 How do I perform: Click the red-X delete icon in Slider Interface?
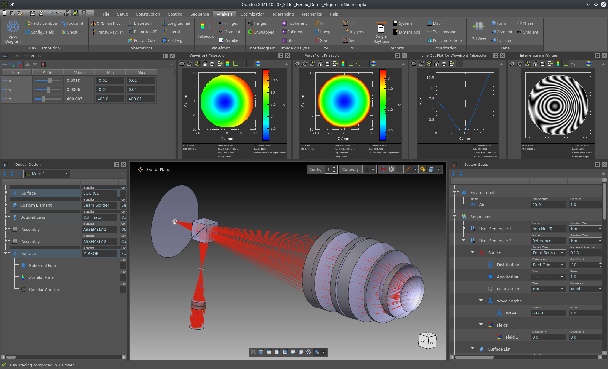tap(20, 64)
